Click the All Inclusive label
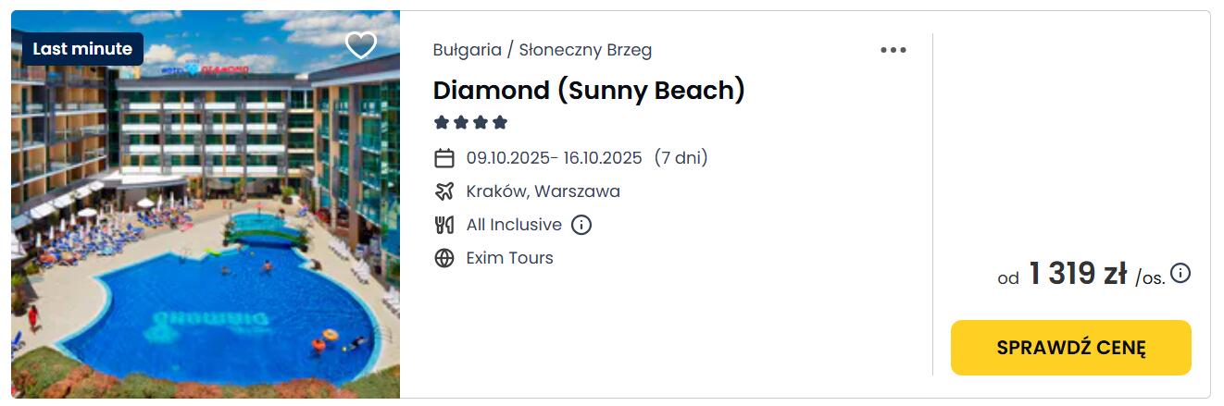1224x406 pixels. (x=514, y=225)
